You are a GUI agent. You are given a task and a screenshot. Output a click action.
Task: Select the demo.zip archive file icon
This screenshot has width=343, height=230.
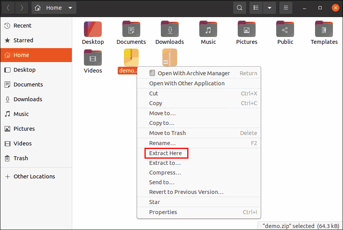click(131, 57)
